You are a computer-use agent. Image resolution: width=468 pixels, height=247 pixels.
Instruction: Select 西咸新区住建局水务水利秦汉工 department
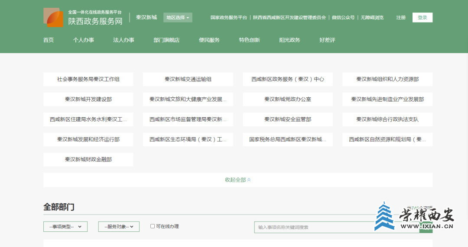(x=88, y=119)
